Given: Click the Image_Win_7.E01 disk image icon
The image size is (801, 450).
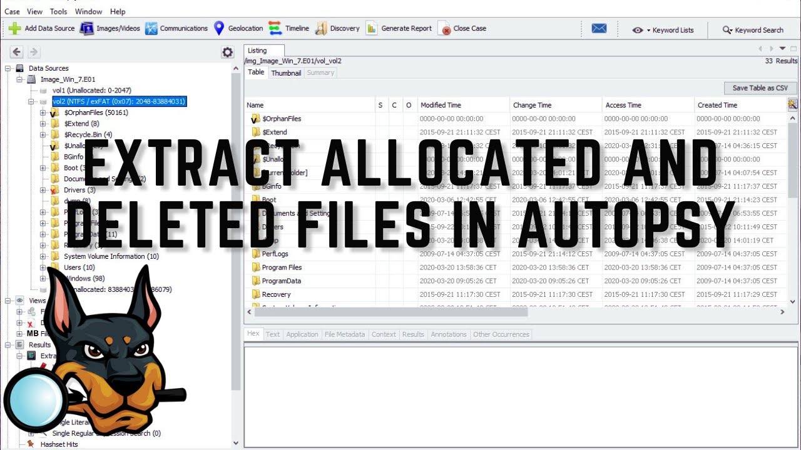Looking at the screenshot, I should 31,79.
